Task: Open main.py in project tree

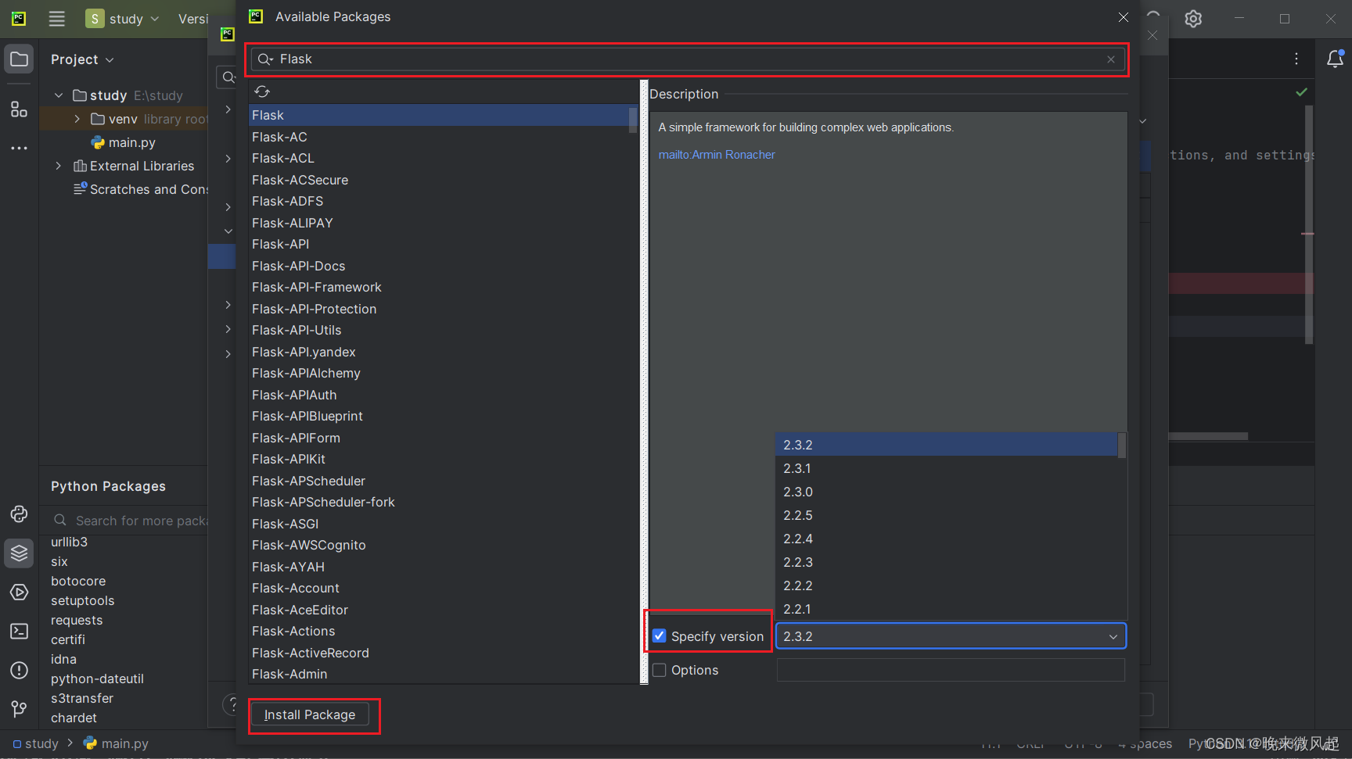Action: click(124, 142)
